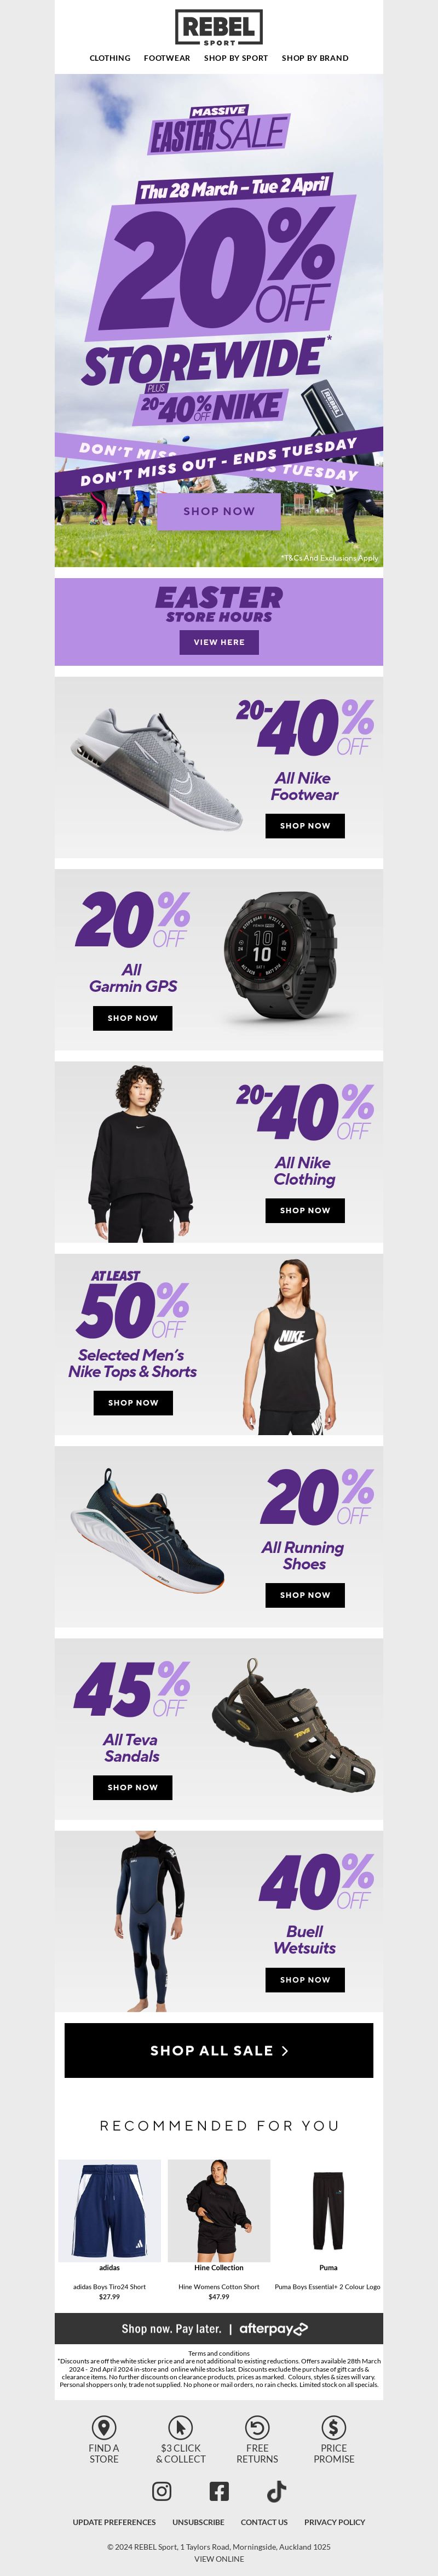The image size is (438, 2576).
Task: Open the Shop By Brand menu item
Action: coord(315,58)
